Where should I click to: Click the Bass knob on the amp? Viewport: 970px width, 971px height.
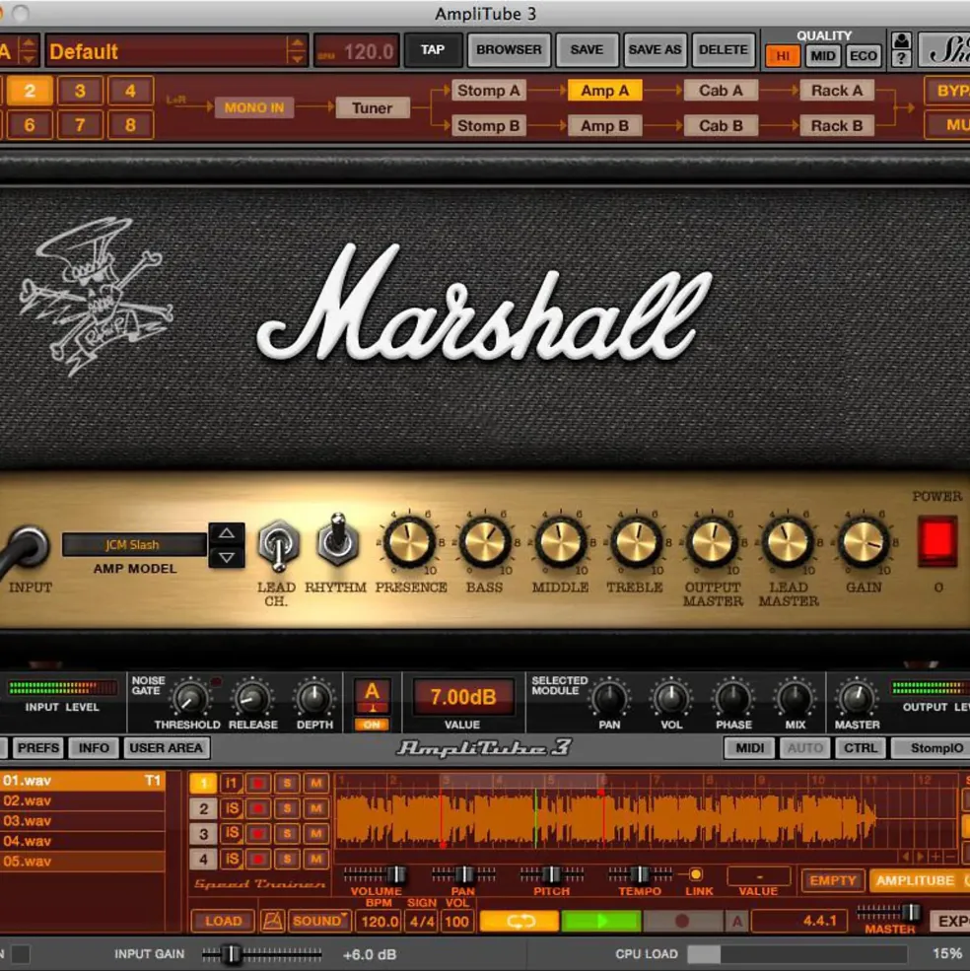pos(485,542)
